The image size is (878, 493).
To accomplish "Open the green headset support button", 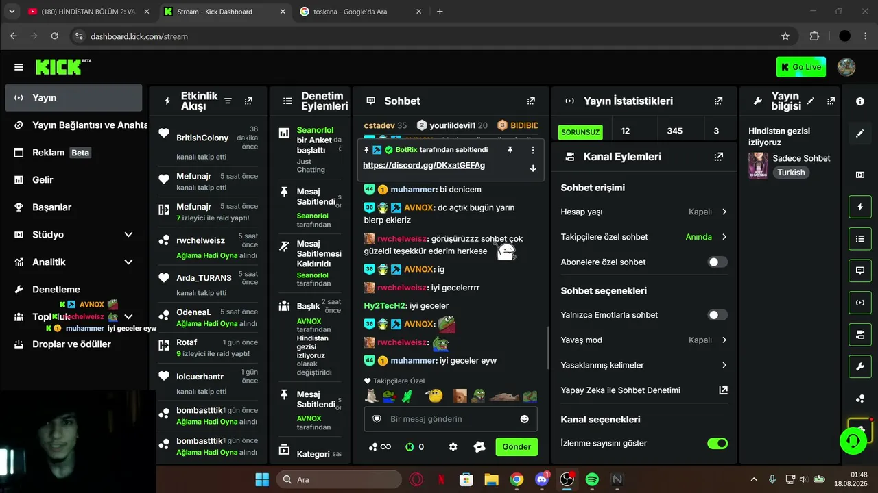I will pos(853,440).
